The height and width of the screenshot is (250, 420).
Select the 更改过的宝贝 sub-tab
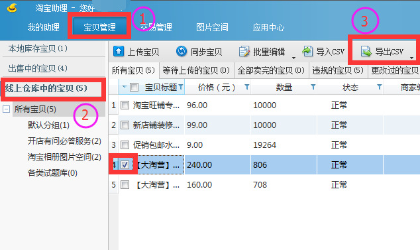coord(394,70)
